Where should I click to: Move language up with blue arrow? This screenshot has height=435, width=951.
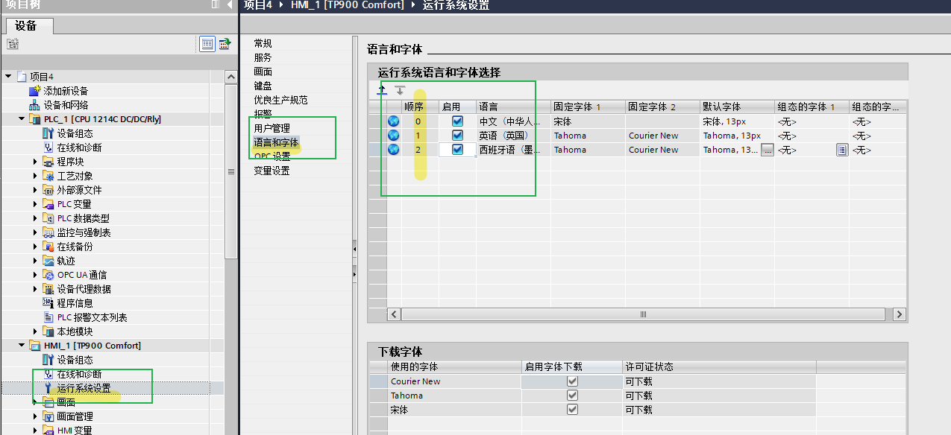tap(382, 90)
